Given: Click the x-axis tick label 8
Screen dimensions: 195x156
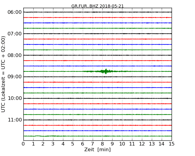Looking at the screenshot, I should click(x=102, y=144).
